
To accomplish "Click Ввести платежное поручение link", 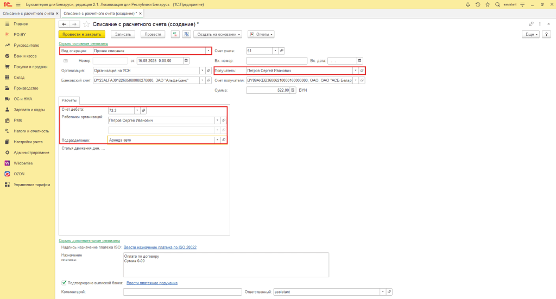I will point(152,283).
